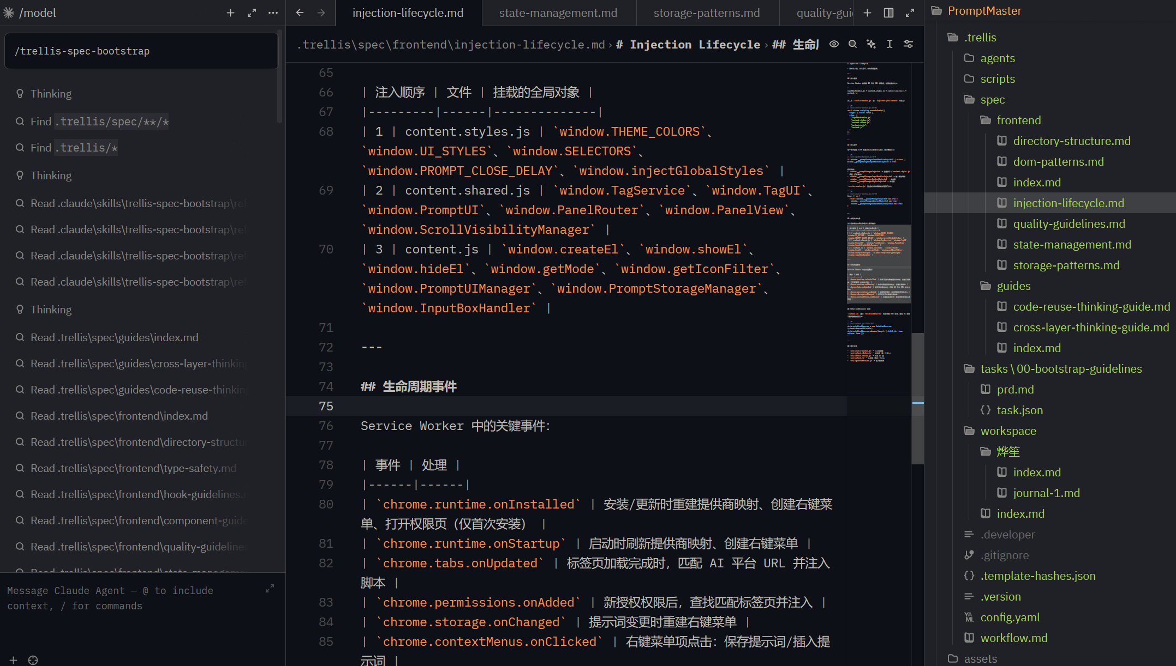This screenshot has width=1176, height=666.
Task: Switch to state-management.md tab
Action: [558, 13]
